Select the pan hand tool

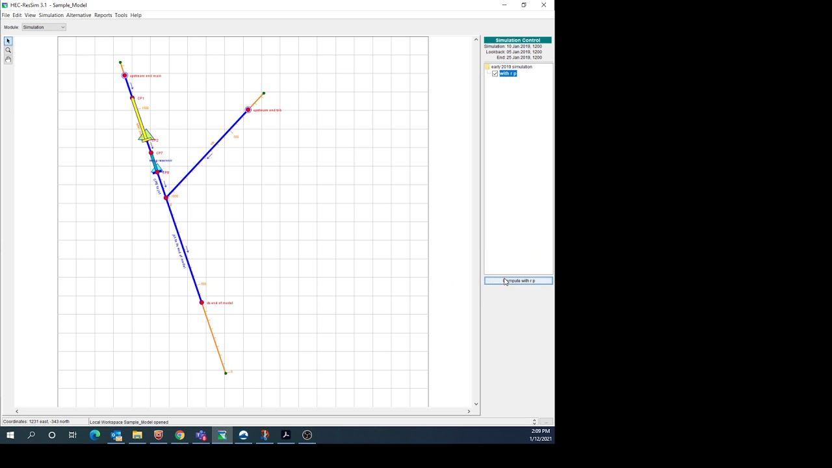[x=8, y=59]
